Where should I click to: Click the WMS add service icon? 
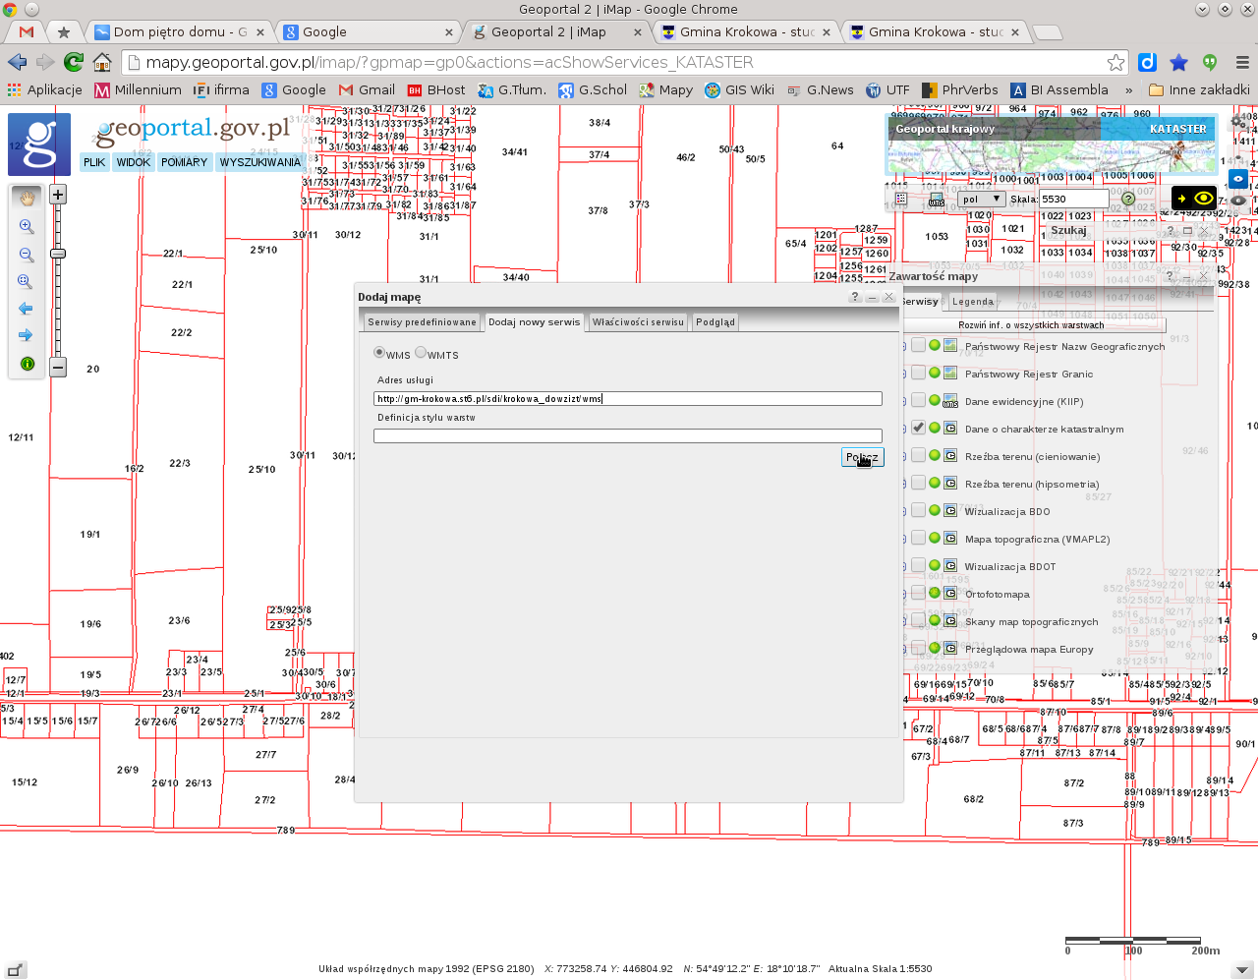937,200
